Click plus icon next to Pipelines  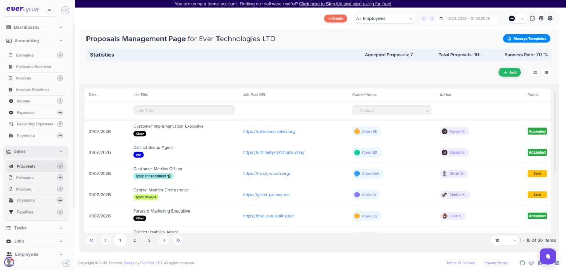[60, 212]
